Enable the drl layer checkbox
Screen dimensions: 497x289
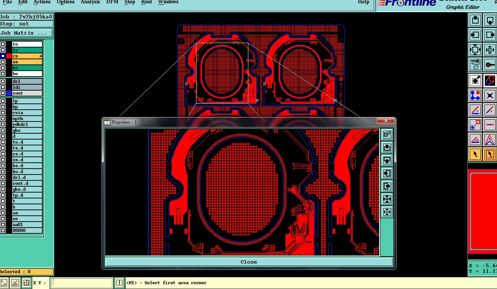tap(3, 81)
